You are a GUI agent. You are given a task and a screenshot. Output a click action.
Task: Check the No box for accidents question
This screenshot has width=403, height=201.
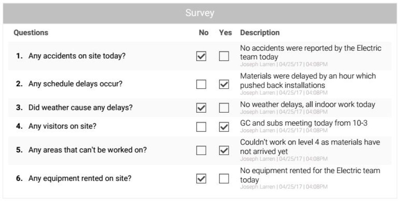pyautogui.click(x=201, y=56)
